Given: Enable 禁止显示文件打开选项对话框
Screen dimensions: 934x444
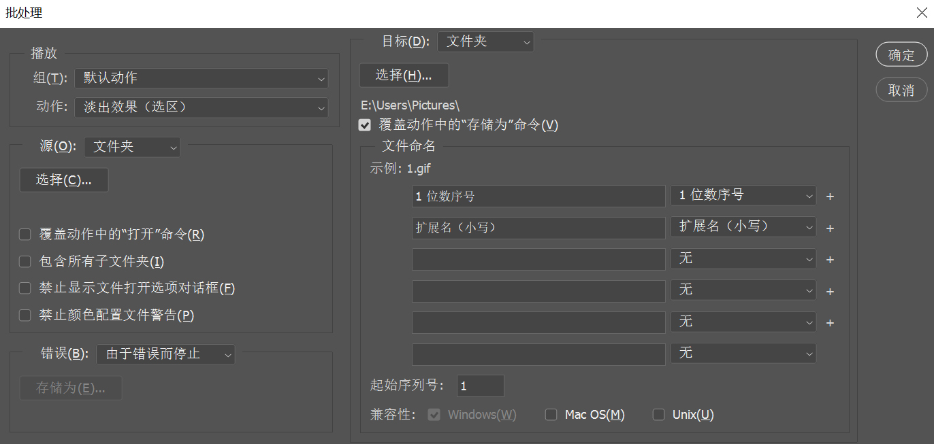Looking at the screenshot, I should click(25, 288).
